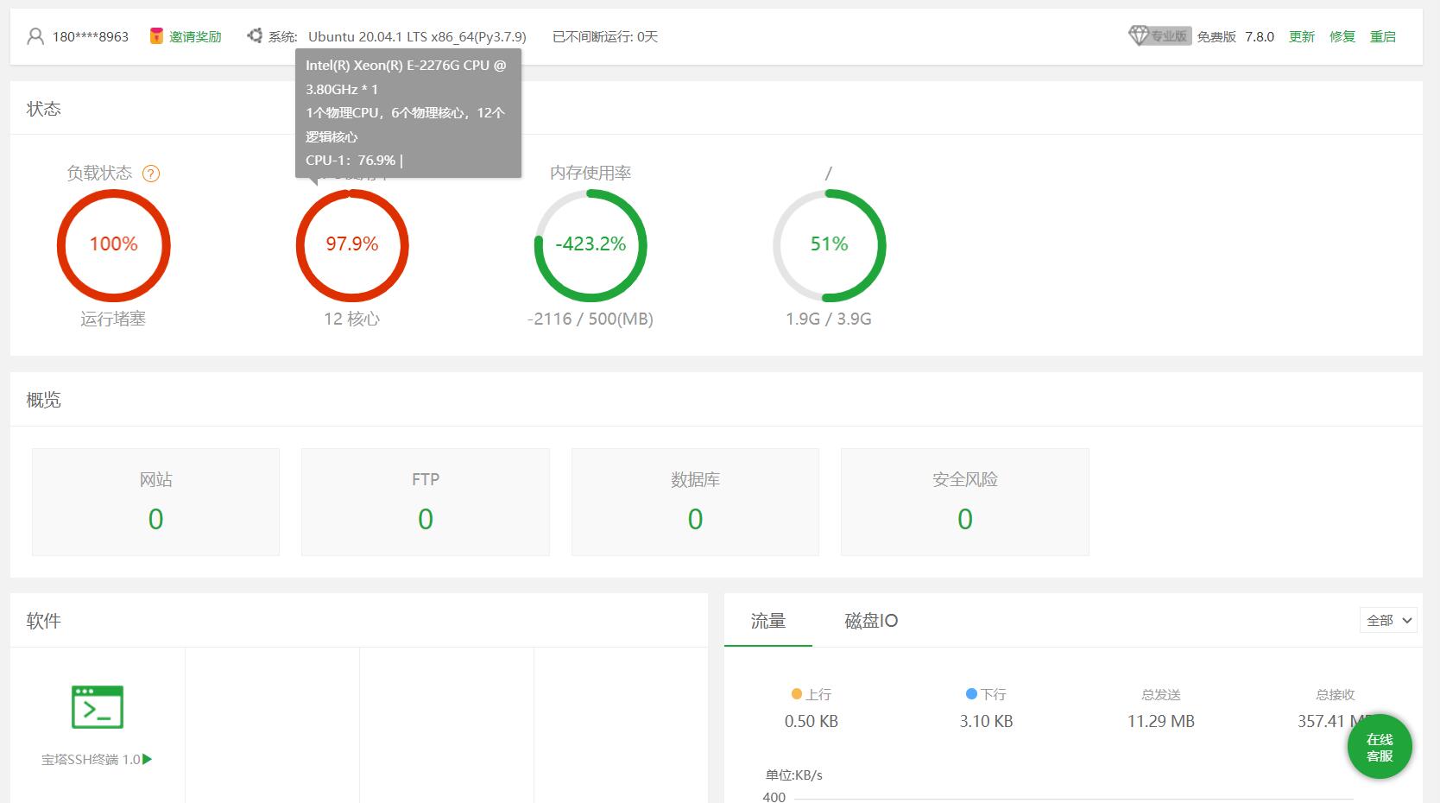Click the Ubuntu system logo icon

click(255, 35)
